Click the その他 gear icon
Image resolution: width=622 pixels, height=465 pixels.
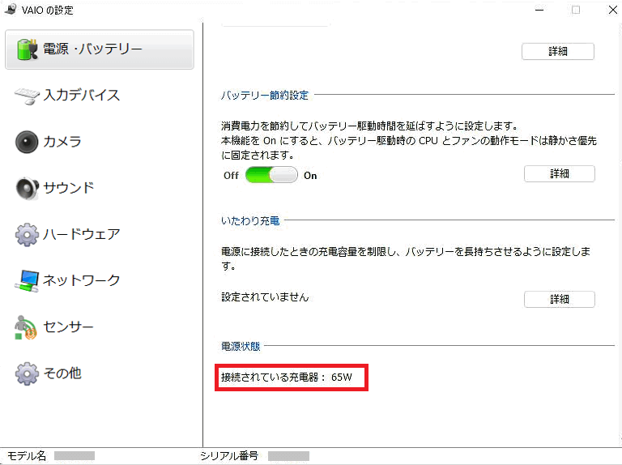click(27, 373)
